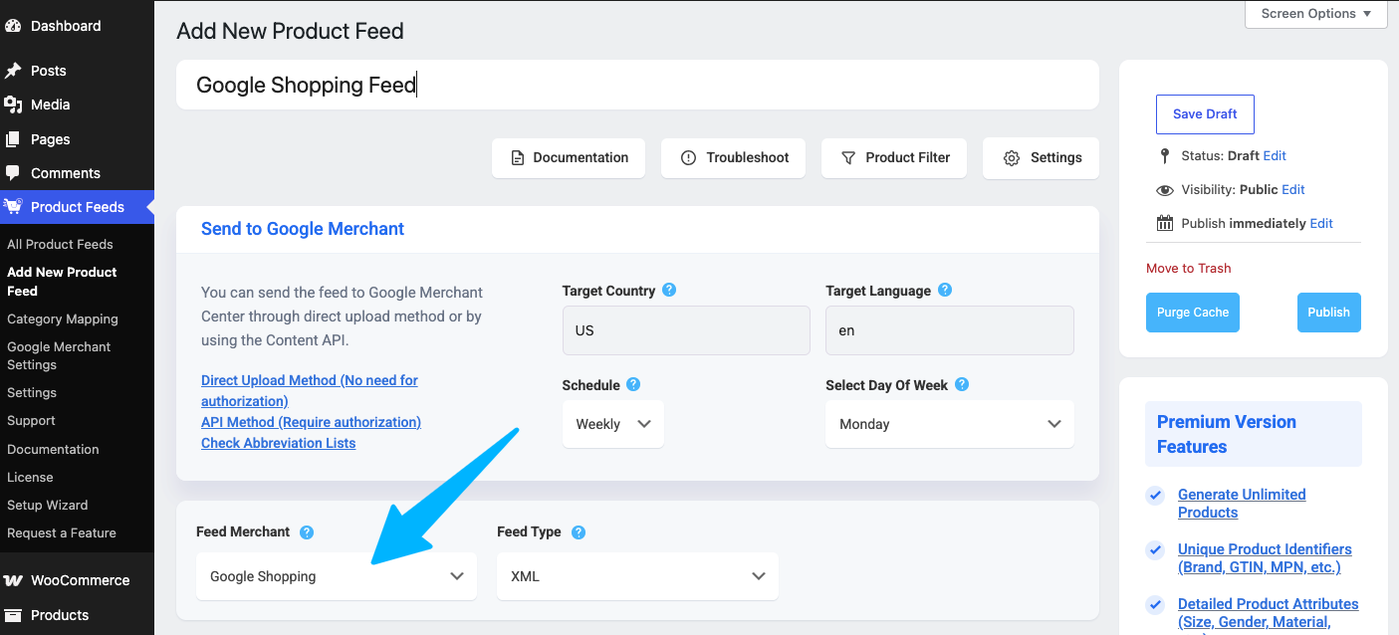Click the Products box icon in sidebar
Viewport: 1399px width, 635px height.
pos(13,615)
